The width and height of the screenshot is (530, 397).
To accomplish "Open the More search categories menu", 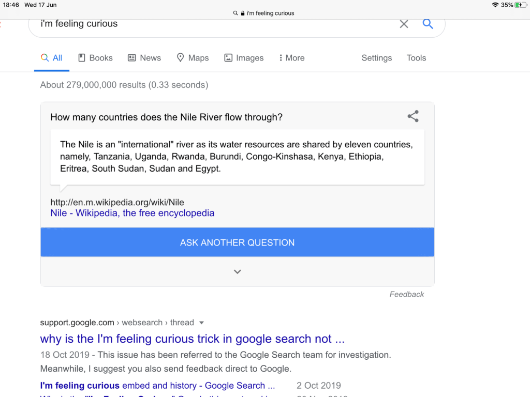I will coord(292,58).
